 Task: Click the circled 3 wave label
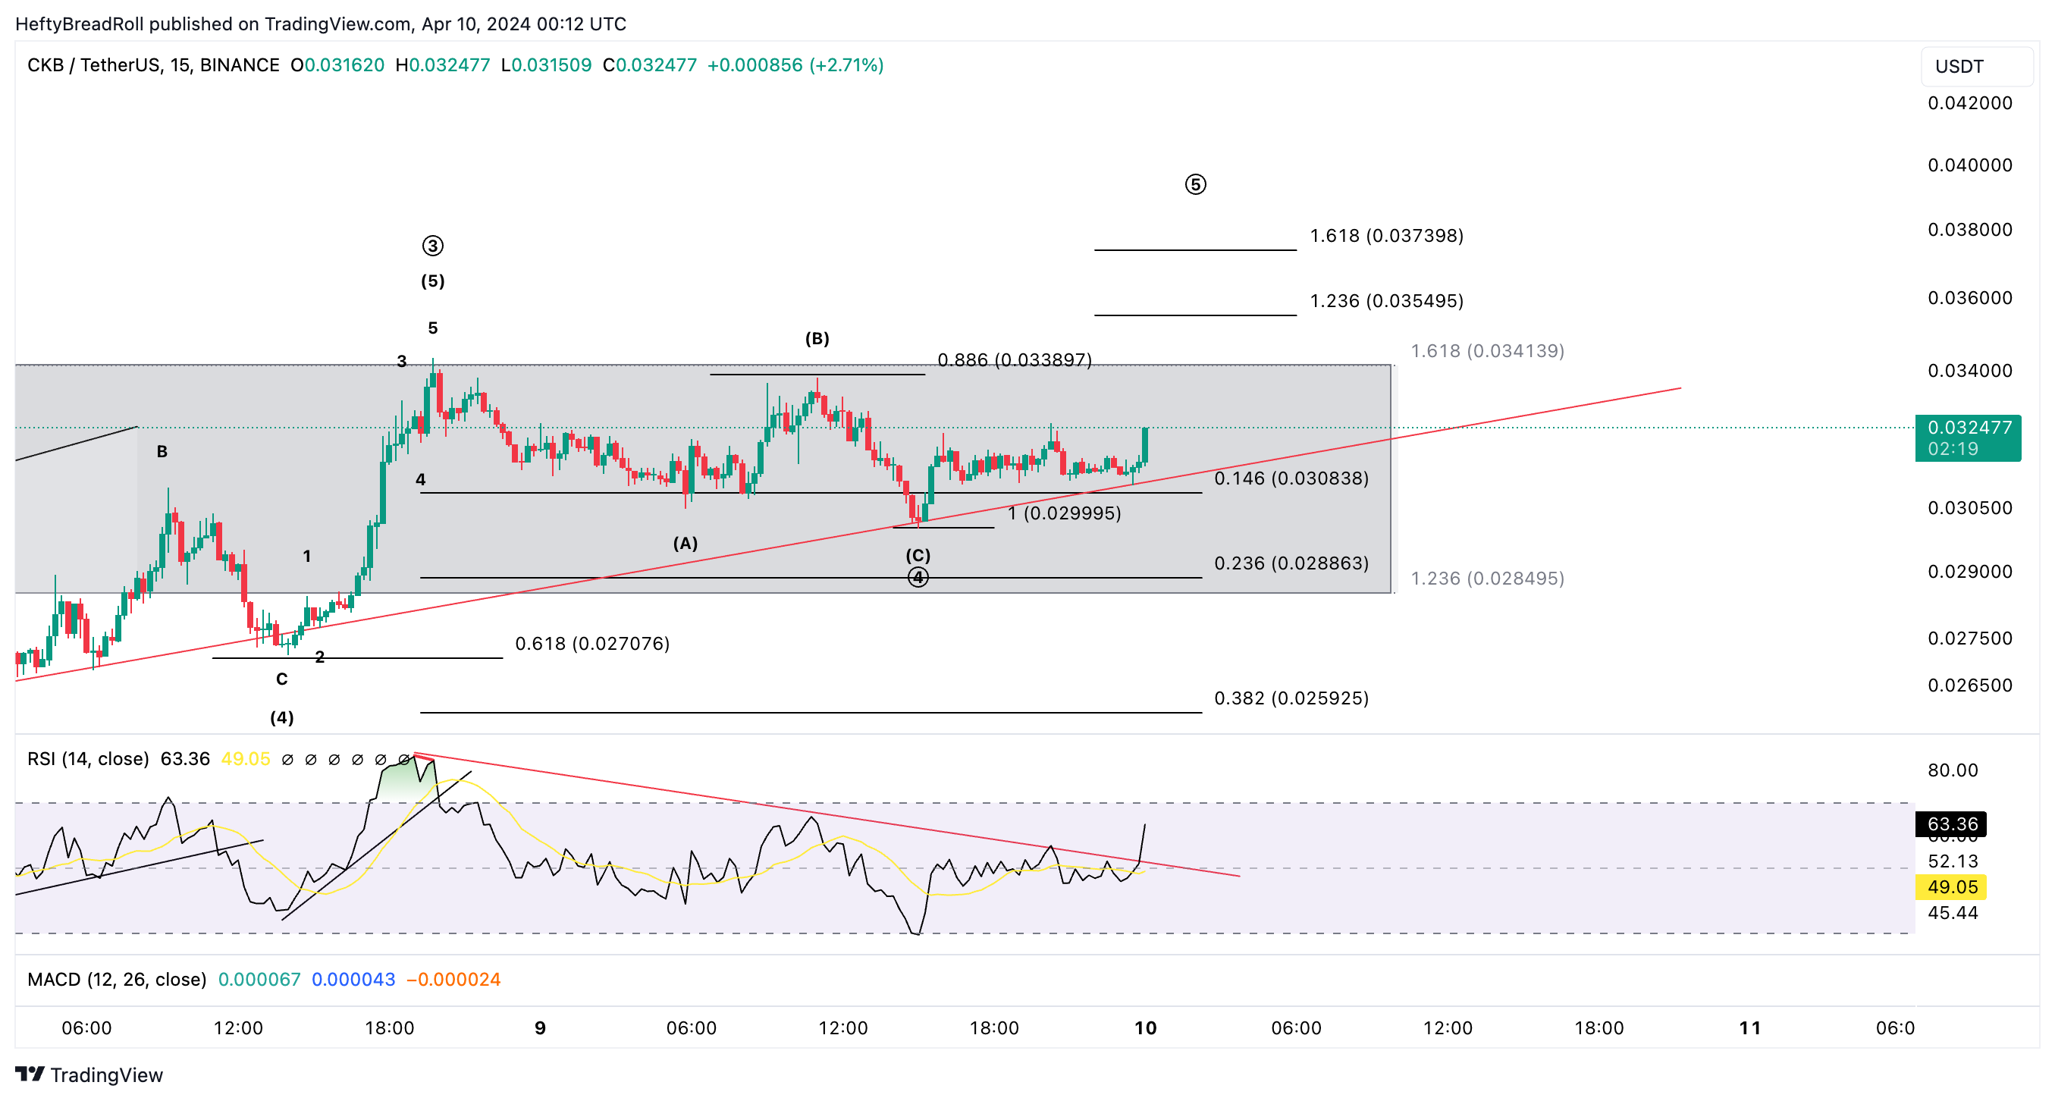click(x=432, y=246)
